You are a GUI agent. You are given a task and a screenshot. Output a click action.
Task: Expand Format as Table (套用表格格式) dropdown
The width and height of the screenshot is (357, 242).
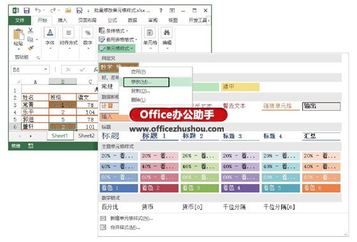(136, 39)
